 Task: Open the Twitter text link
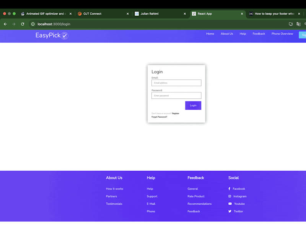click(x=238, y=211)
